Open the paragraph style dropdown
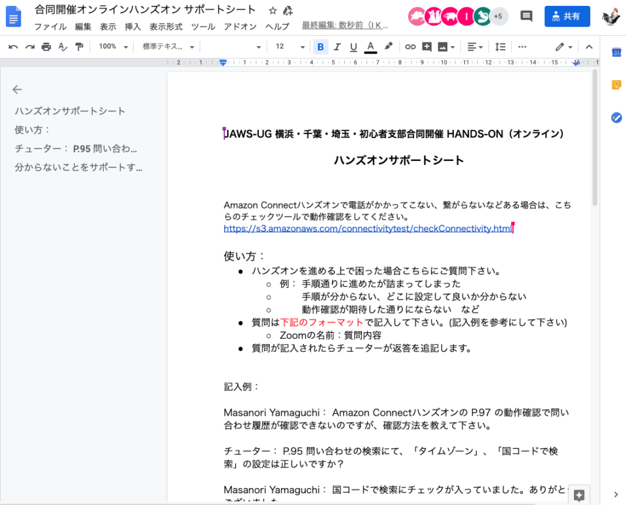This screenshot has width=626, height=505. [x=168, y=47]
